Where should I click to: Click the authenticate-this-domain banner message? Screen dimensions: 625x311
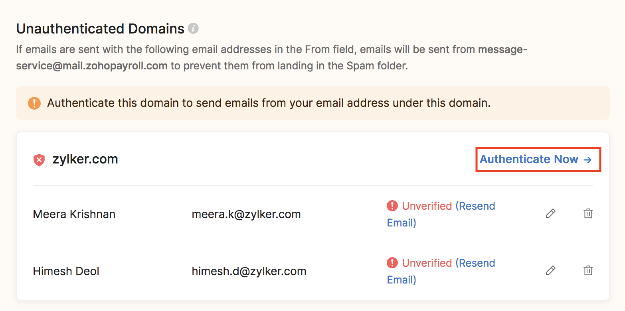tap(269, 103)
